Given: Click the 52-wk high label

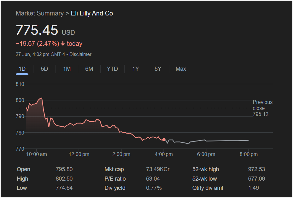Looking at the screenshot, I should (206, 169).
